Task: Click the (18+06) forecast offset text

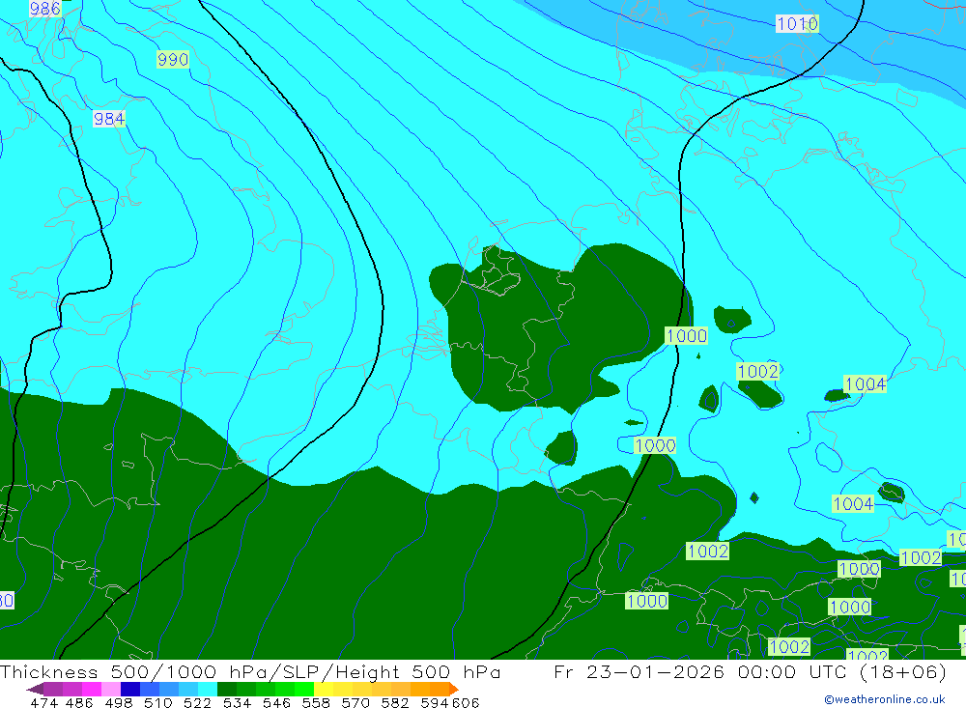Action: [902, 671]
